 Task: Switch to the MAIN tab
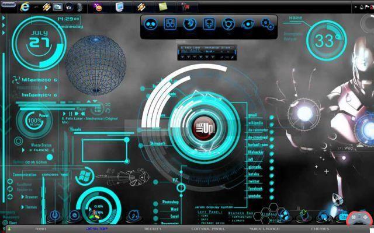point(40,229)
